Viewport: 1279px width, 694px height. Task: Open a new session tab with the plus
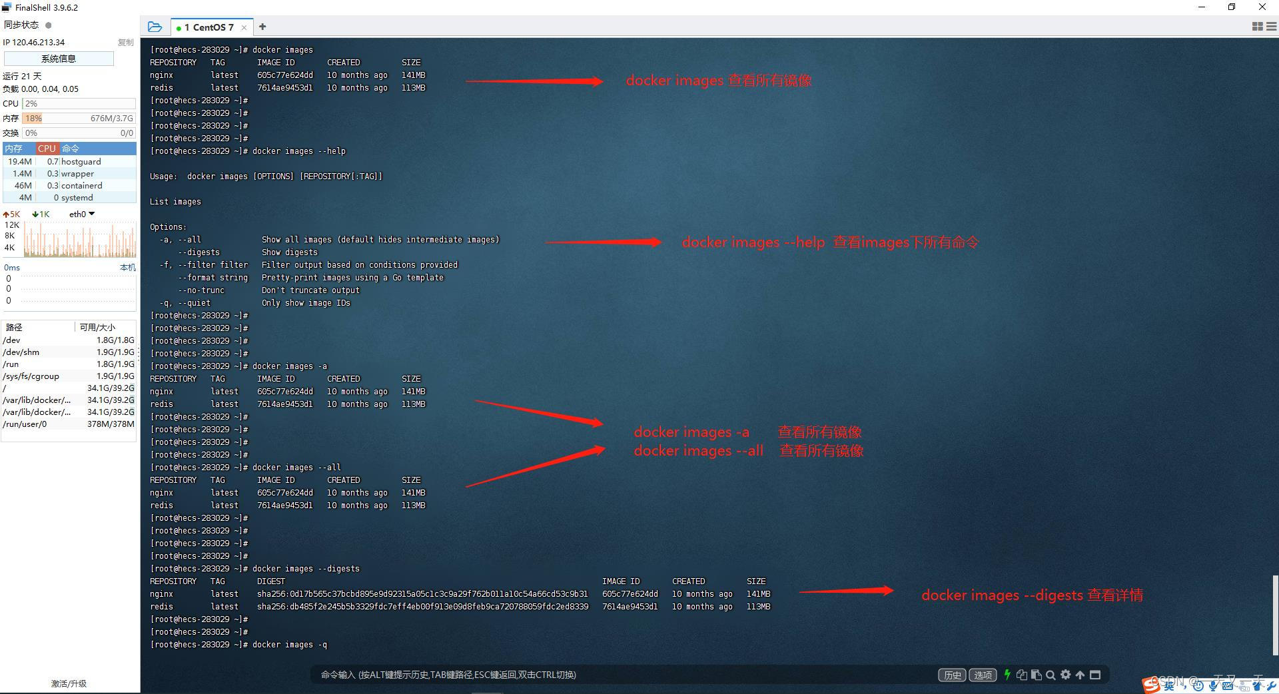click(x=262, y=27)
